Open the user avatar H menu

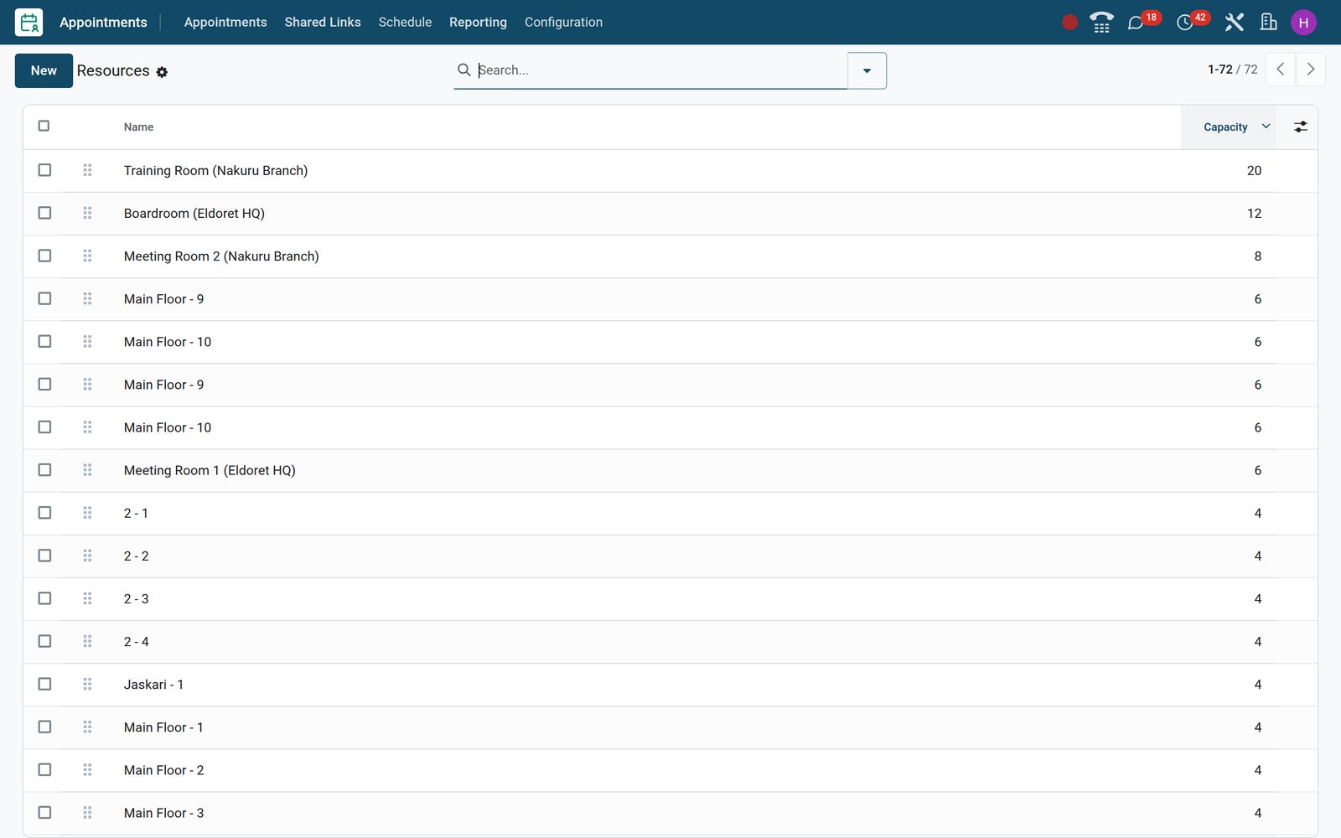click(1303, 23)
